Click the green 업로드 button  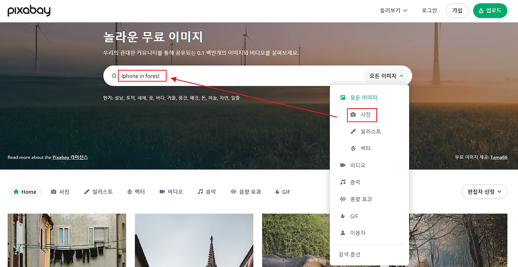[x=490, y=11]
